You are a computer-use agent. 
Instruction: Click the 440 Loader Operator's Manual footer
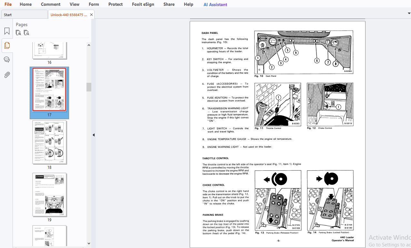tap(343, 239)
